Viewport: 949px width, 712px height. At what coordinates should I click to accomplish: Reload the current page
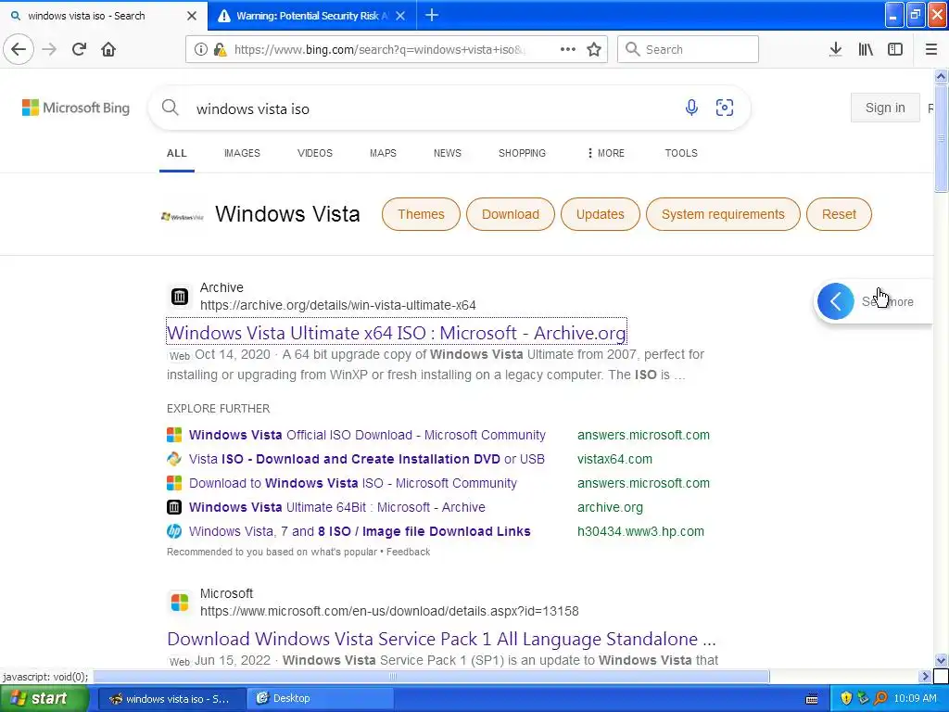(x=79, y=49)
